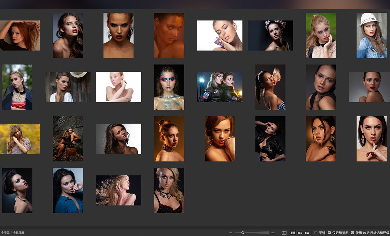Screen dimensions: 390x236
Task: Open the photo of two women in leather jackets
Action: (220, 87)
